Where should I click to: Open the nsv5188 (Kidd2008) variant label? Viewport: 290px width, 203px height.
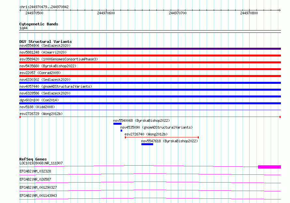37,107
